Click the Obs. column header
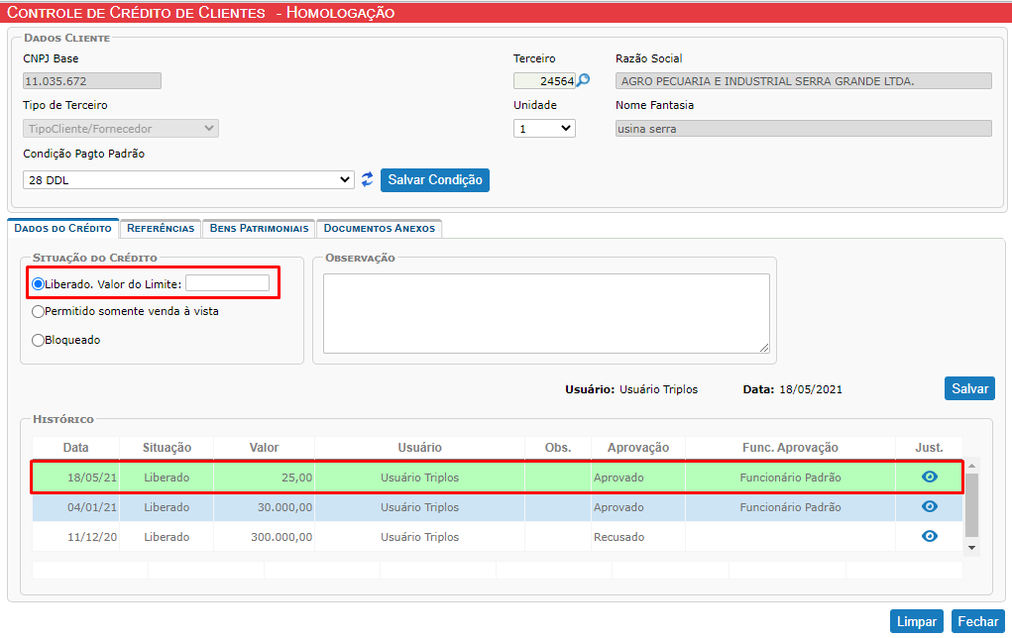This screenshot has height=638, width=1012. coord(558,448)
